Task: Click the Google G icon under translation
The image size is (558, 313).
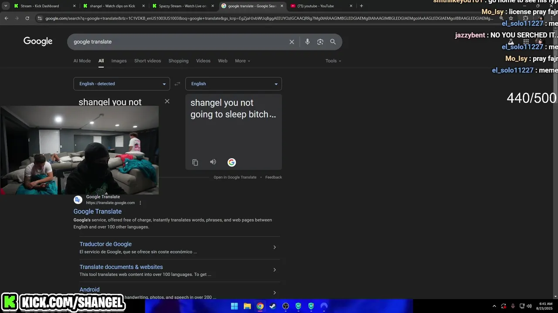Action: click(231, 162)
